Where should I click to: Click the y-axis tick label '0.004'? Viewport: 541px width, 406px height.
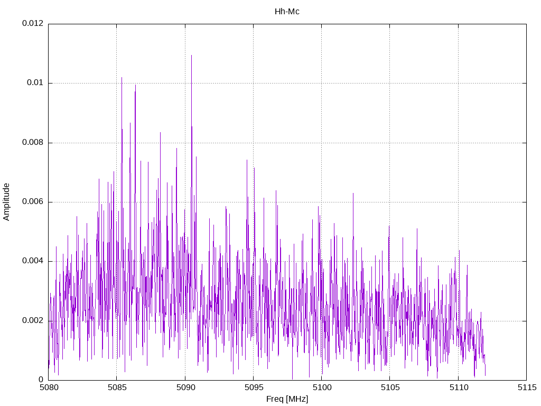pyautogui.click(x=33, y=261)
